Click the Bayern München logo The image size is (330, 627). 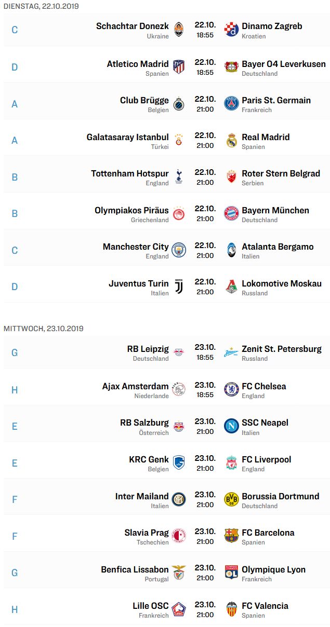click(231, 213)
